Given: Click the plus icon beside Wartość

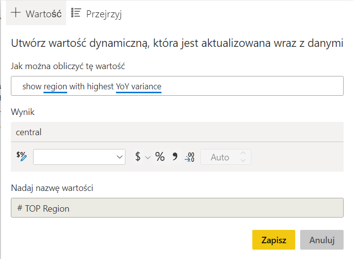Looking at the screenshot, I should (16, 13).
